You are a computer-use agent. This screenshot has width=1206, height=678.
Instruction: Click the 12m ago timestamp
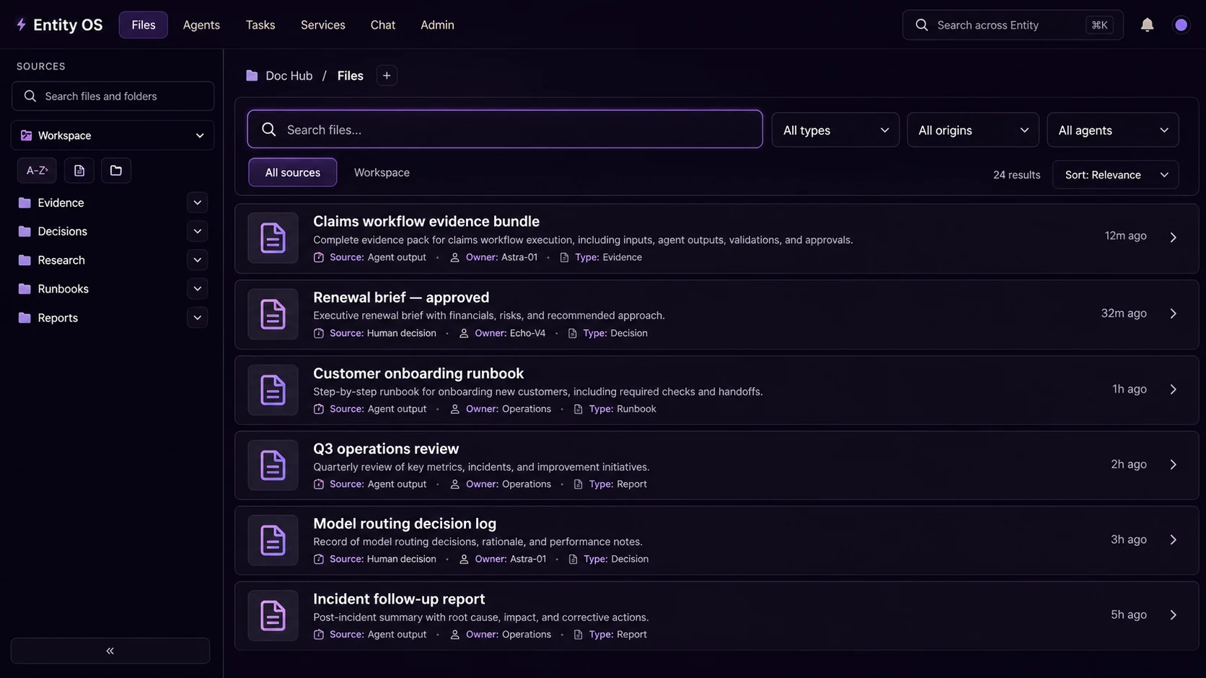coord(1125,236)
